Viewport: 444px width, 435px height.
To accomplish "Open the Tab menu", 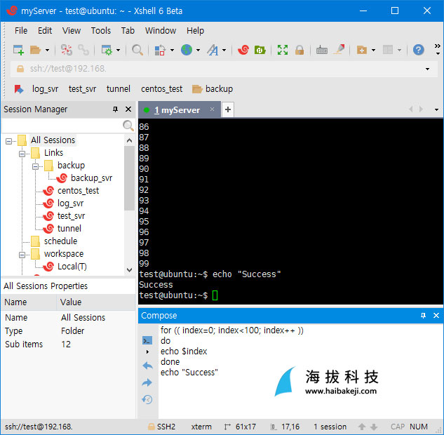I will pos(128,31).
